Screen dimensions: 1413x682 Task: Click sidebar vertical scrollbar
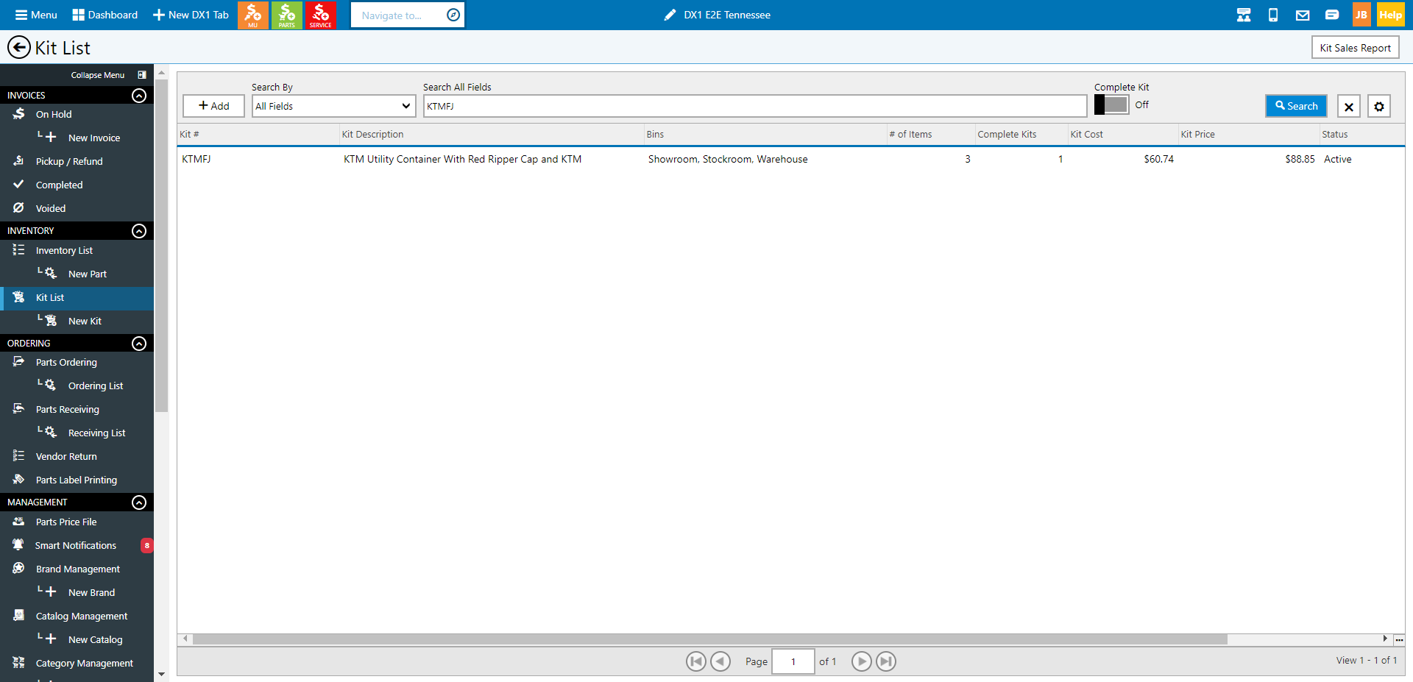click(161, 246)
